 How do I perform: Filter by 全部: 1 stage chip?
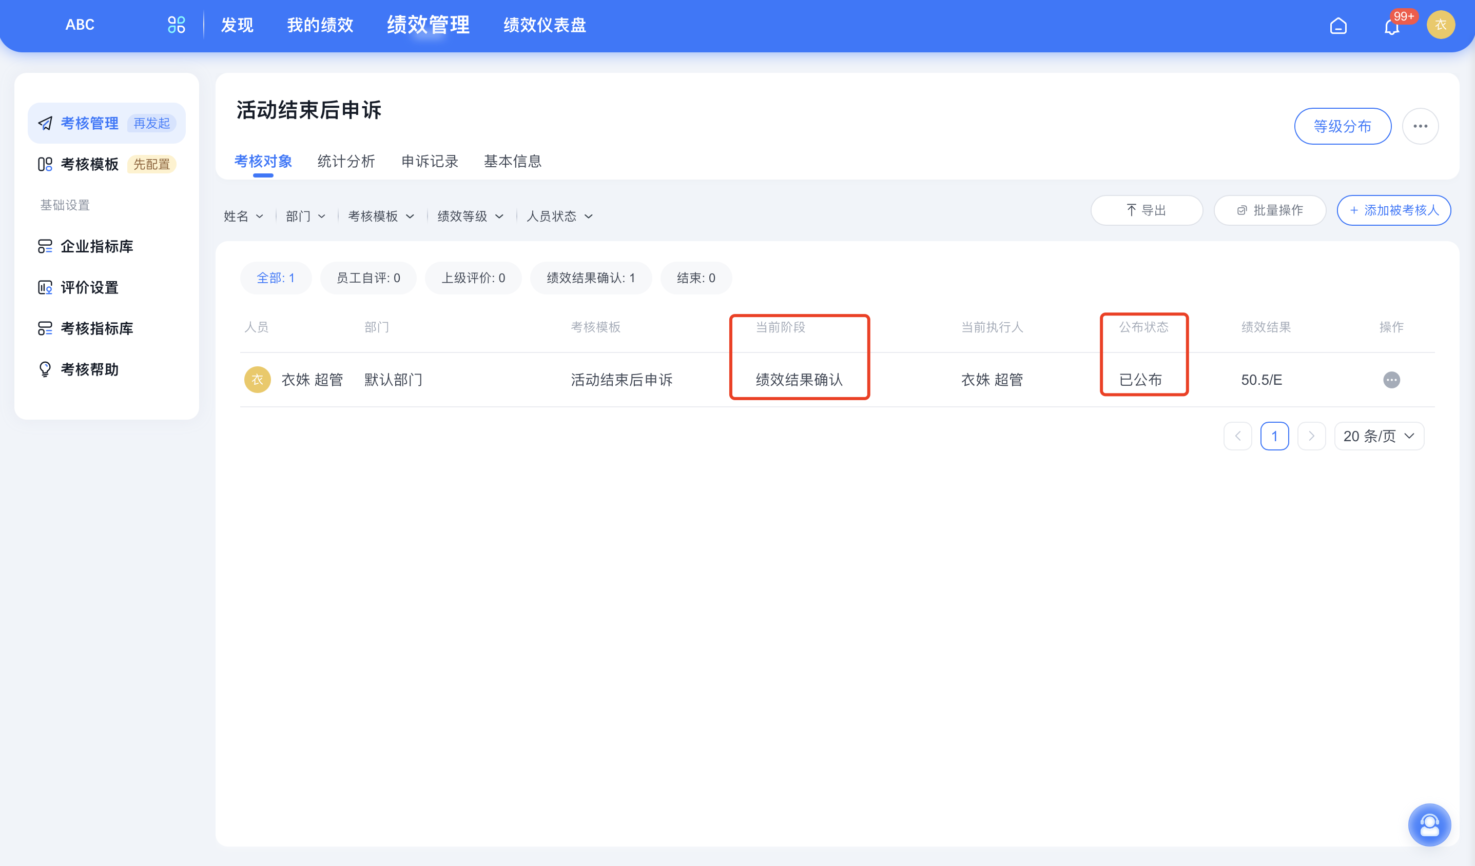point(276,278)
